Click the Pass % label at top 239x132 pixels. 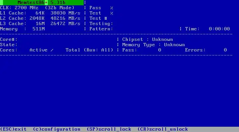101,8
